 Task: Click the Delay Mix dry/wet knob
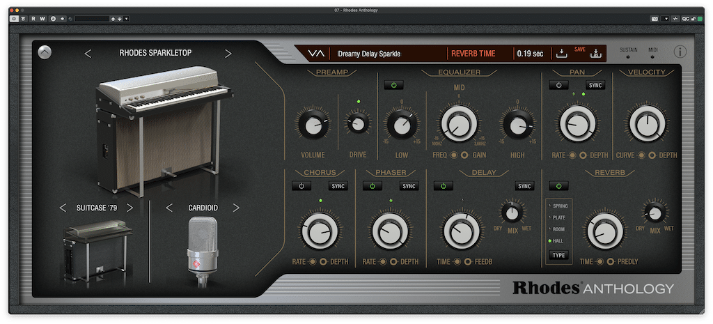click(512, 212)
